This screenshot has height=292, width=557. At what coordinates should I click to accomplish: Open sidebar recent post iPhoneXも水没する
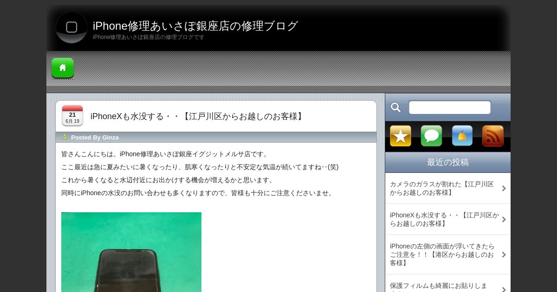point(445,219)
